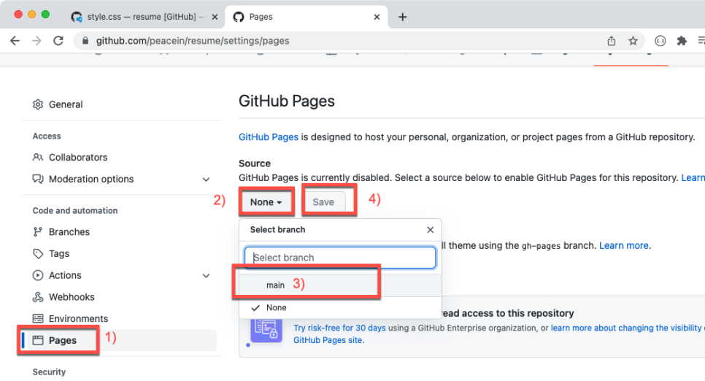Open the None source branch dropdown
This screenshot has height=381, width=705.
click(x=266, y=202)
